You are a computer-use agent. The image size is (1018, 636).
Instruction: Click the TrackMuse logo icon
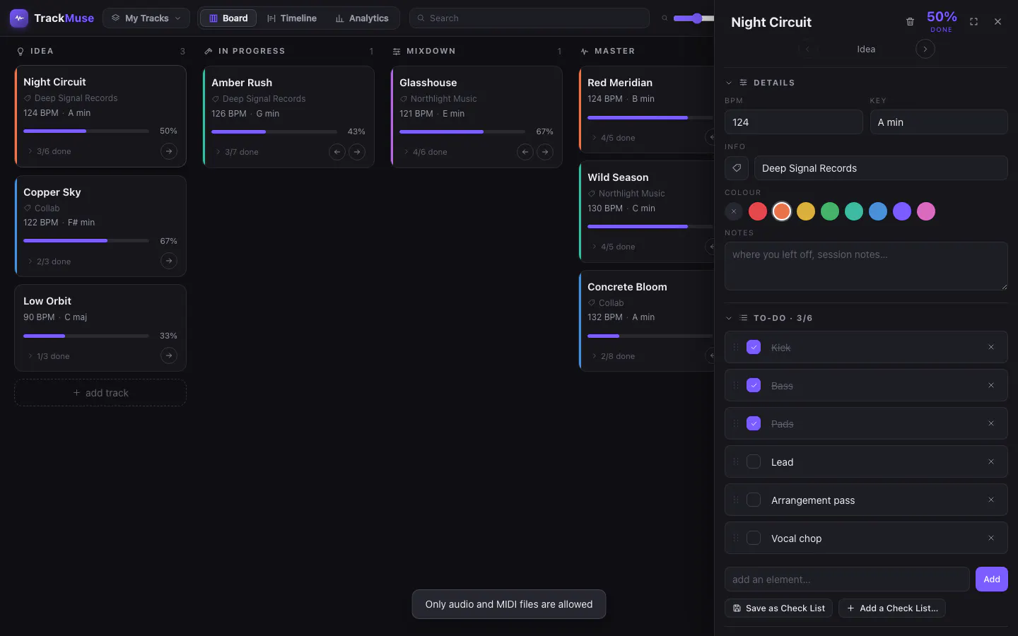(x=19, y=18)
